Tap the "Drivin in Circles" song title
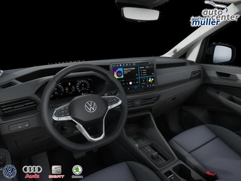The width and height of the screenshot is (241, 181). [x=129, y=69]
